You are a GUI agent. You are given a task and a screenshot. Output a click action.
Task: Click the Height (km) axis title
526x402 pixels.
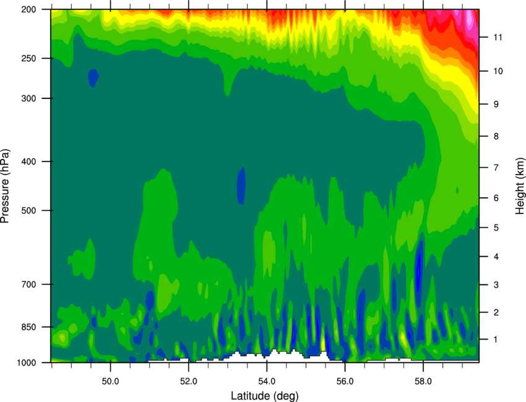[x=520, y=186]
